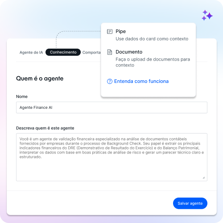This screenshot has height=223, width=223.
Task: Click the Descreva quem é este agente label
Action: coord(45,128)
